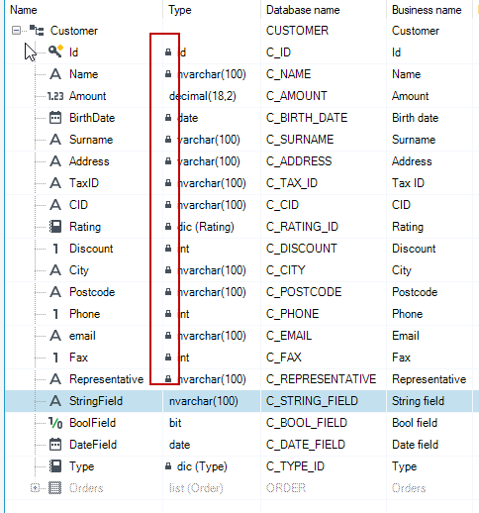Click the lock icon in dic (Rating) cell
Viewport: 479px width, 513px height.
[x=168, y=227]
